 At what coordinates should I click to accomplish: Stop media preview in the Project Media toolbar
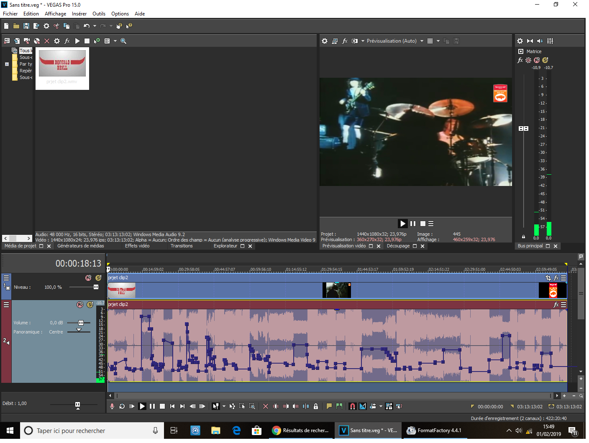pyautogui.click(x=87, y=41)
